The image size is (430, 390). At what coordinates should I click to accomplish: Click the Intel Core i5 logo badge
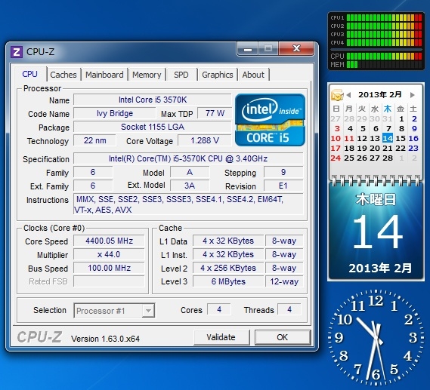270,120
